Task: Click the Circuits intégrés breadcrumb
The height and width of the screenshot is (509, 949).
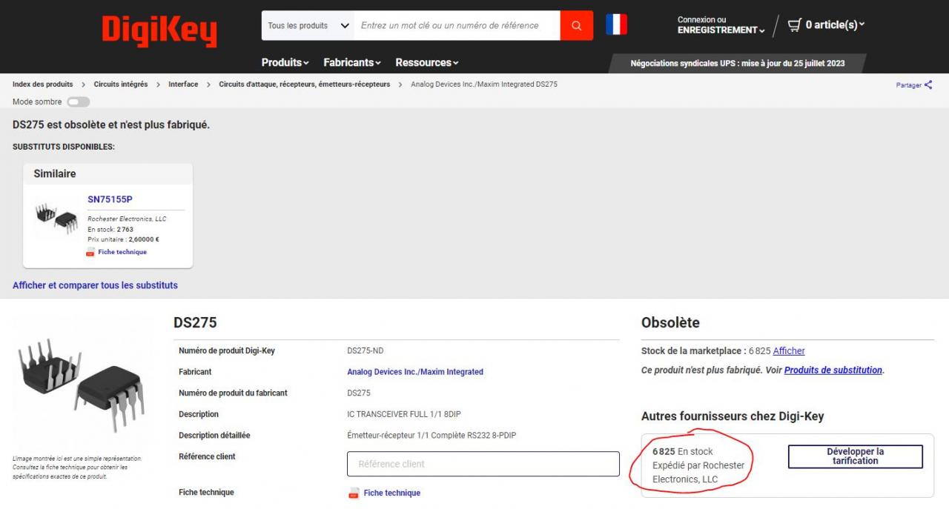Action: click(x=121, y=84)
